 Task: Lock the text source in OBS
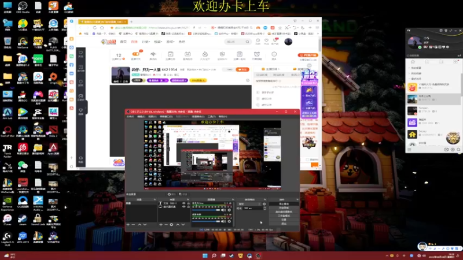[x=189, y=203]
